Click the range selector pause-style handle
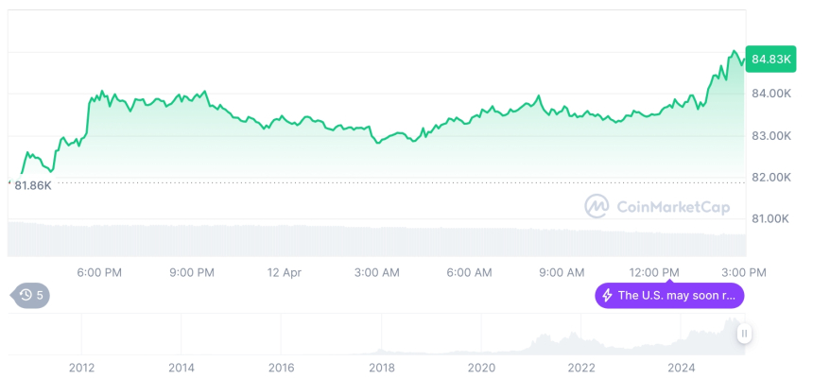 745,334
